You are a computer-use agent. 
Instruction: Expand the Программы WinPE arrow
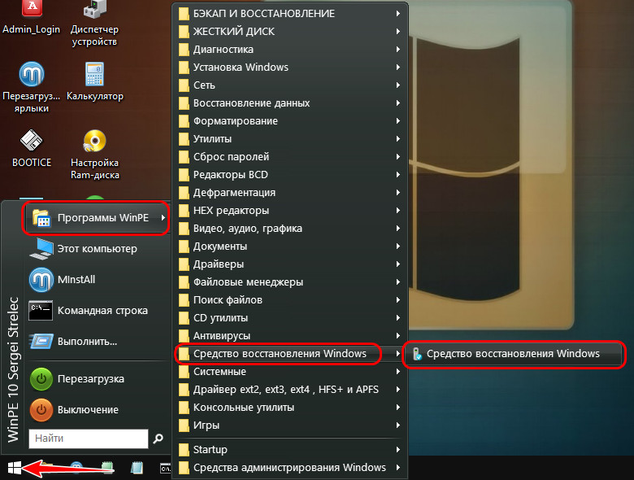tap(163, 218)
